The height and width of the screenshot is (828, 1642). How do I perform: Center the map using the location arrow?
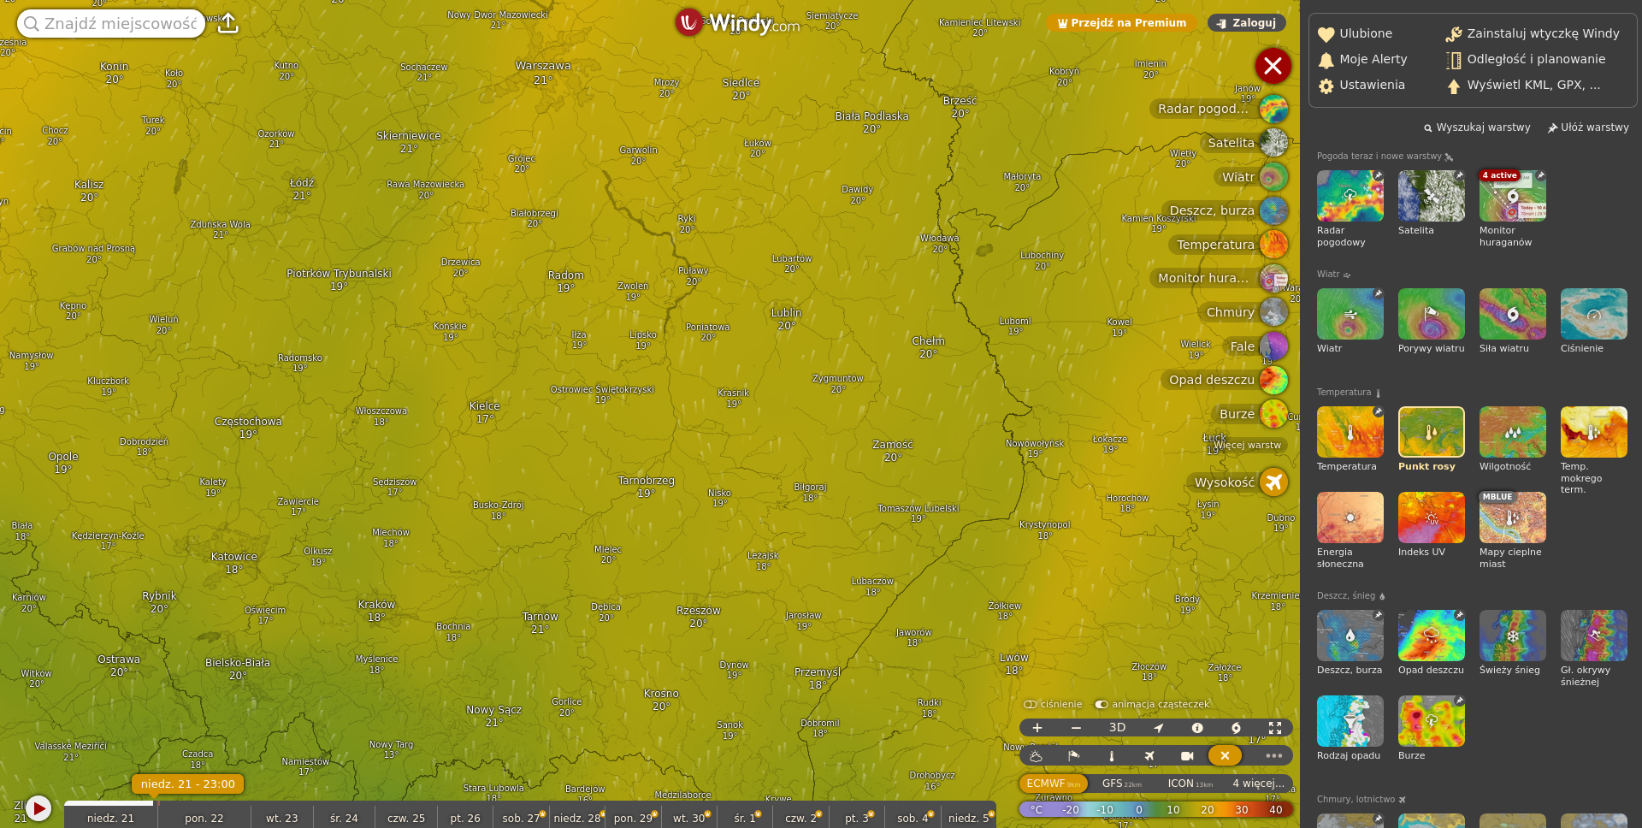1158,728
